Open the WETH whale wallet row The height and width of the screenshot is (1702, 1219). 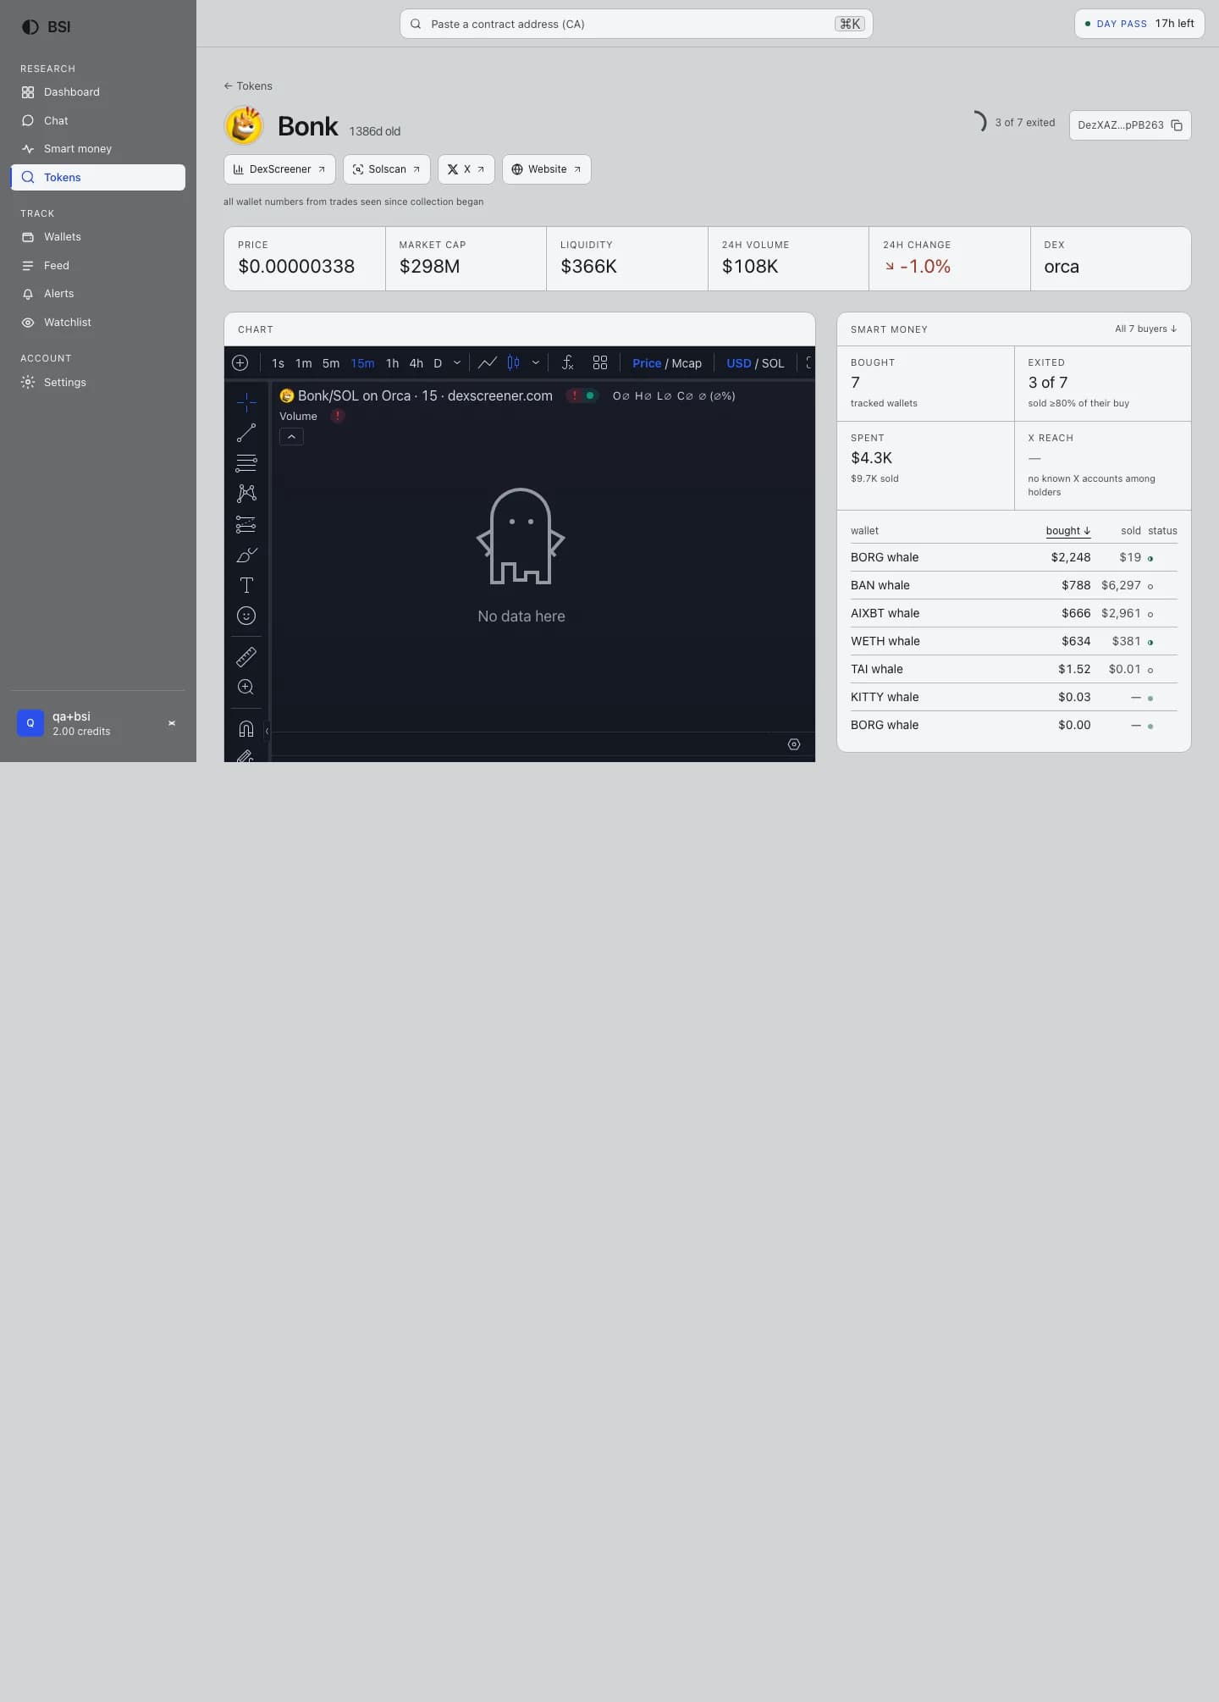pyautogui.click(x=1013, y=641)
